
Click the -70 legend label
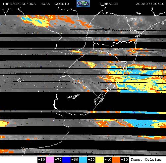(58, 160)
